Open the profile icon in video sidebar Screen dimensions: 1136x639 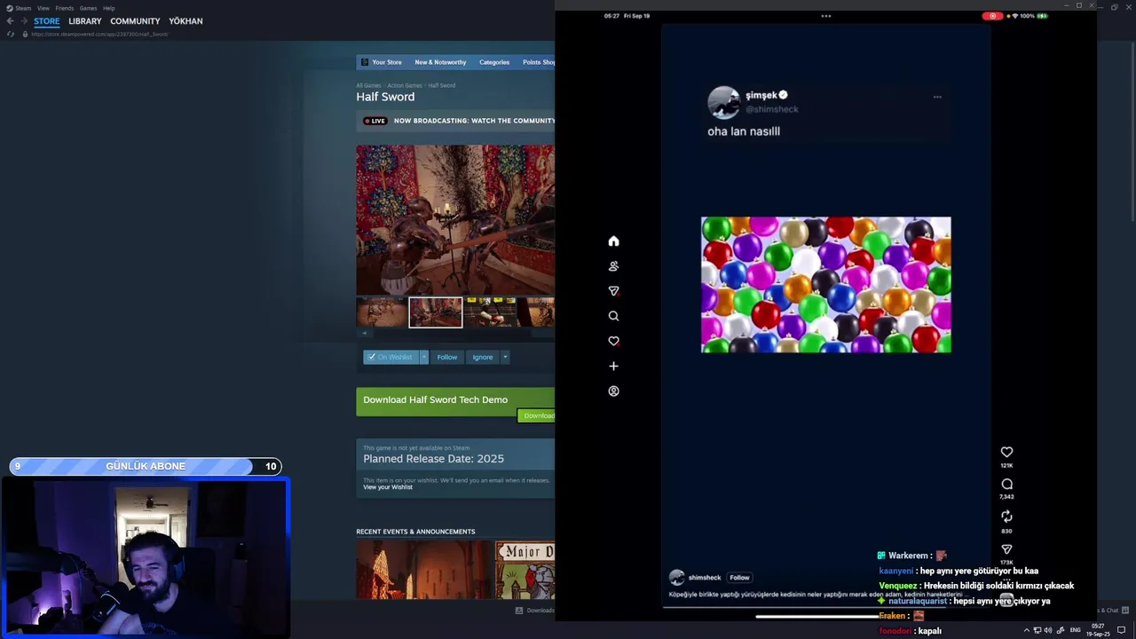pos(613,390)
